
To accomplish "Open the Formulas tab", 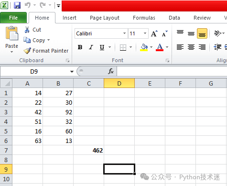I will pos(144,18).
